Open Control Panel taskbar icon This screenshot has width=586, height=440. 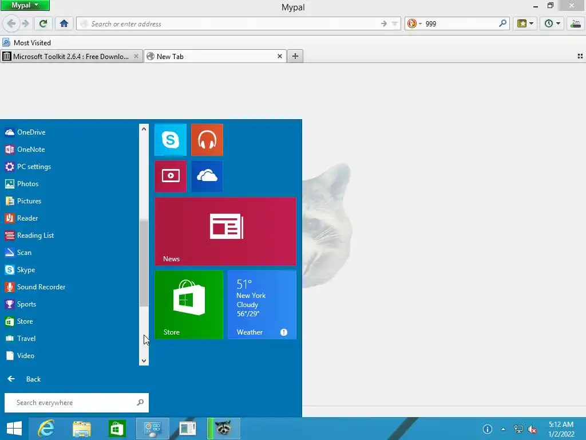[x=152, y=429]
